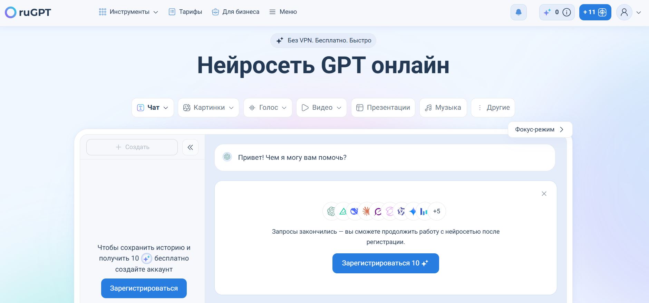Collapse the chat sidebar
649x303 pixels.
coord(190,147)
